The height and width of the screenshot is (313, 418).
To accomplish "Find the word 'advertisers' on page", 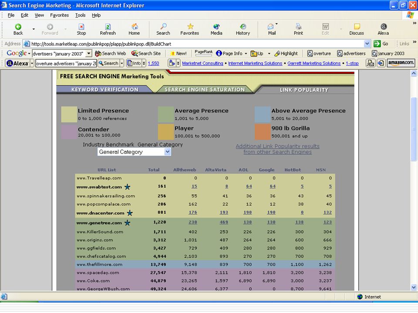I will coord(351,53).
